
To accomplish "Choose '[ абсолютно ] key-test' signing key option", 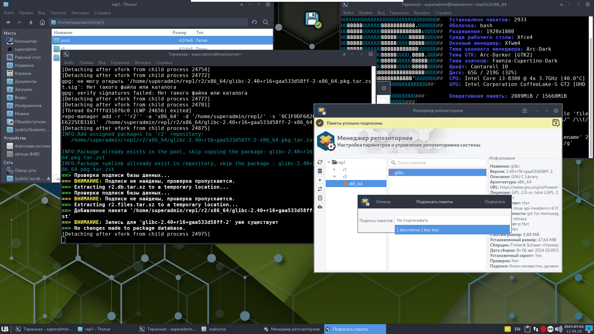I will tap(452, 230).
